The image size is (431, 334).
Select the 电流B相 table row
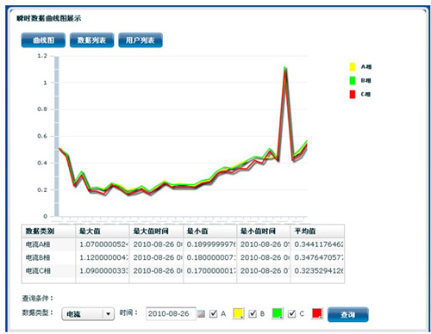click(x=183, y=257)
